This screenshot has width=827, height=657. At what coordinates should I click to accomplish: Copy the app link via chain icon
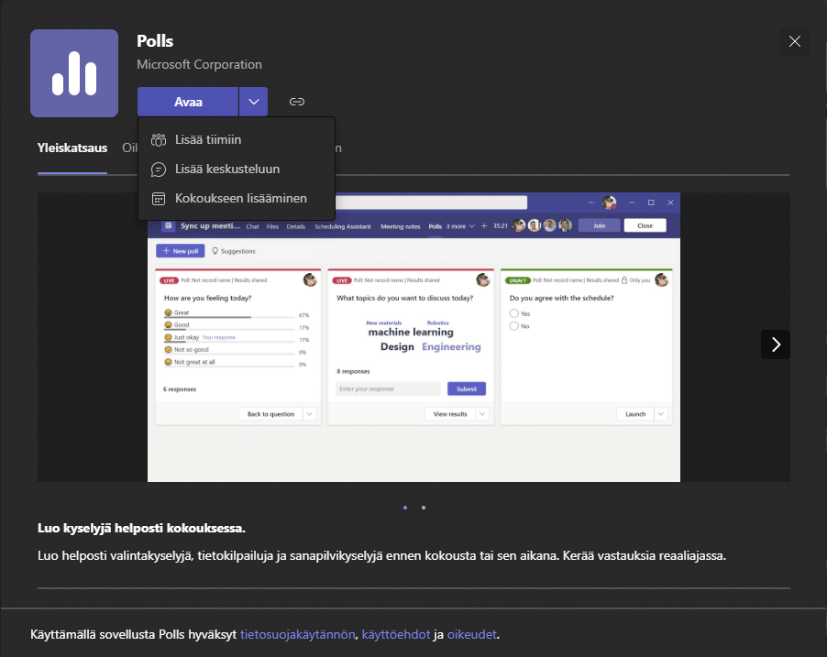tap(297, 102)
